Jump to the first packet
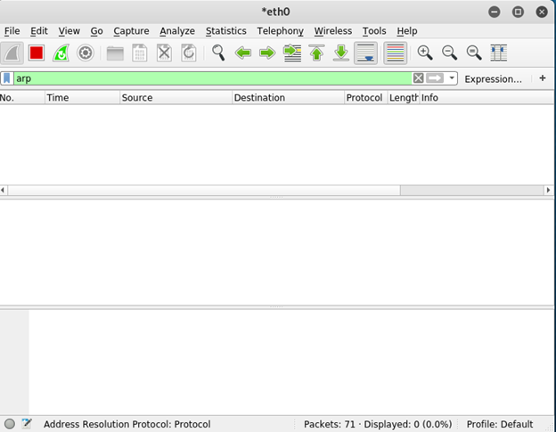Viewport: 556px width, 432px height. pos(316,53)
